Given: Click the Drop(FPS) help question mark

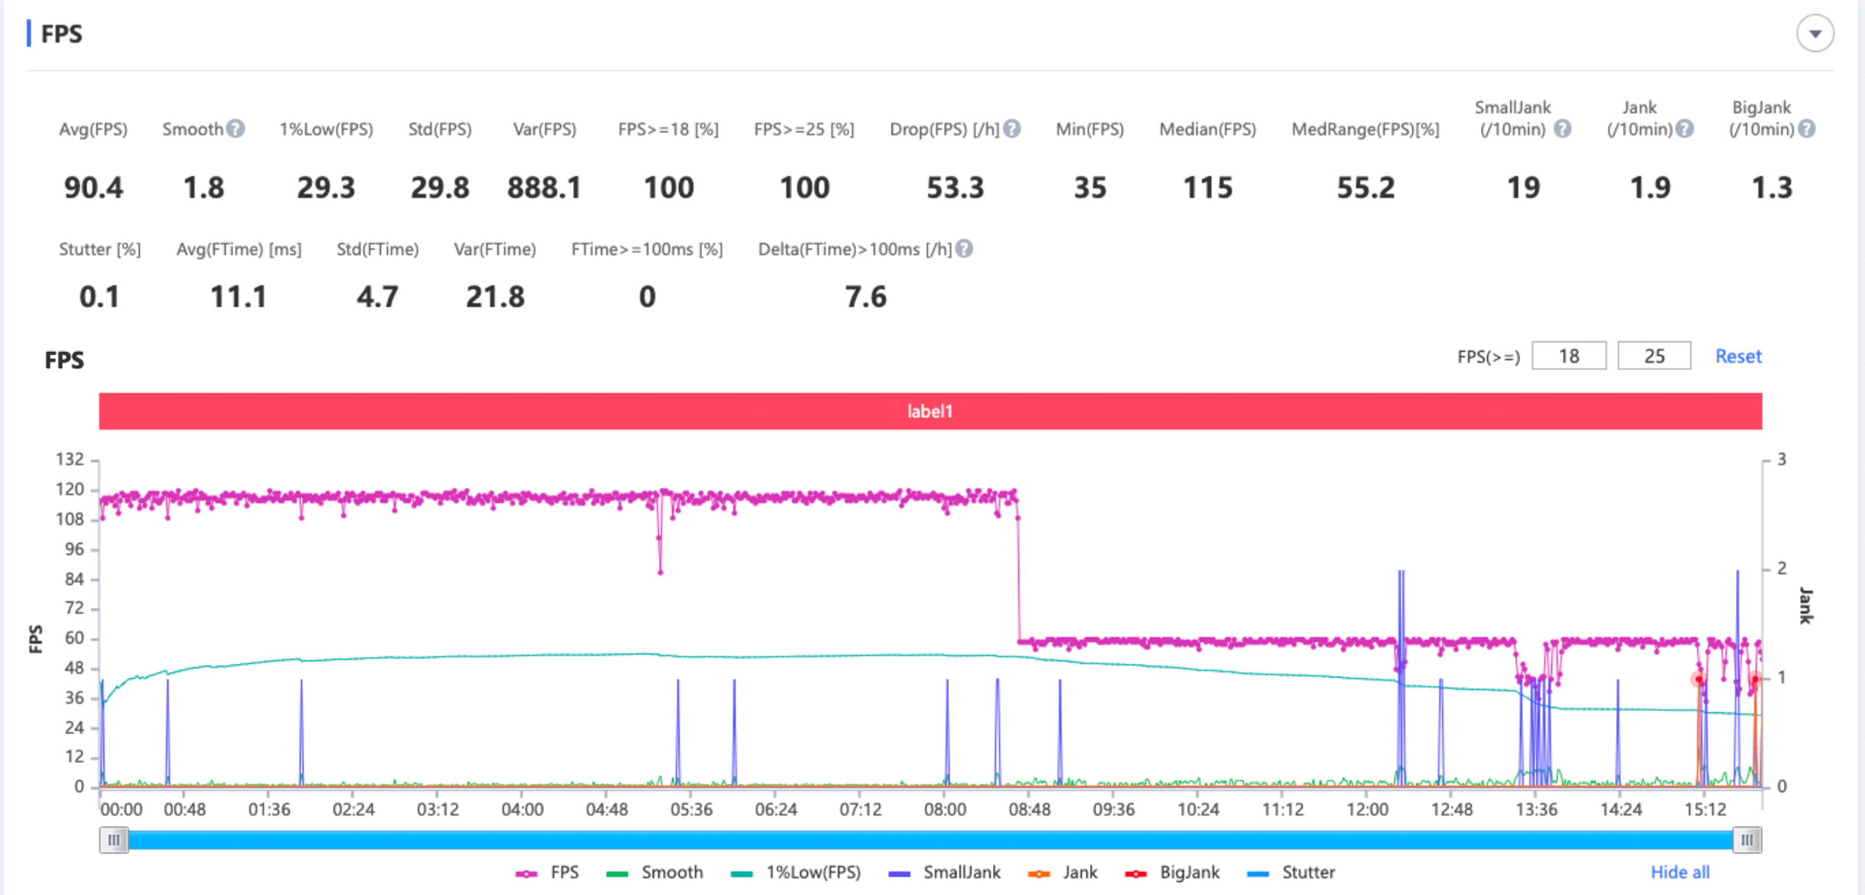Looking at the screenshot, I should [1012, 129].
